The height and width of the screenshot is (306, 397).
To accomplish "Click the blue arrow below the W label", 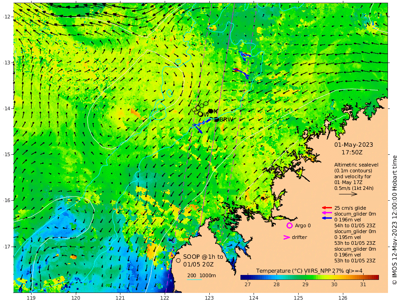I will [198, 129].
